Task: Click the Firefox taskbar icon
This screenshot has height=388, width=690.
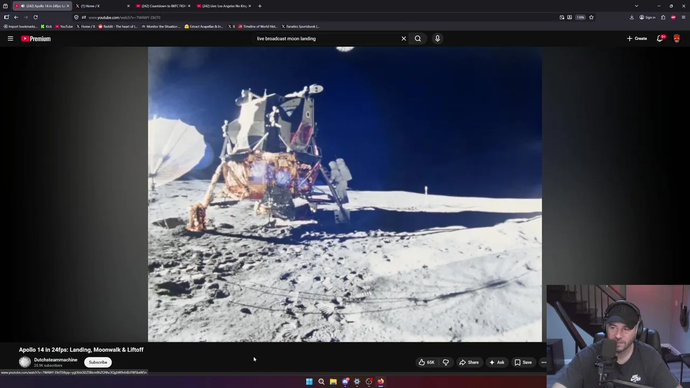Action: 381,382
